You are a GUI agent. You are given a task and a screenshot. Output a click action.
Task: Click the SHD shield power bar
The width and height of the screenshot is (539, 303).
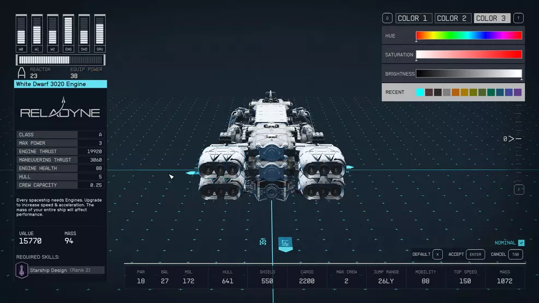(x=84, y=33)
